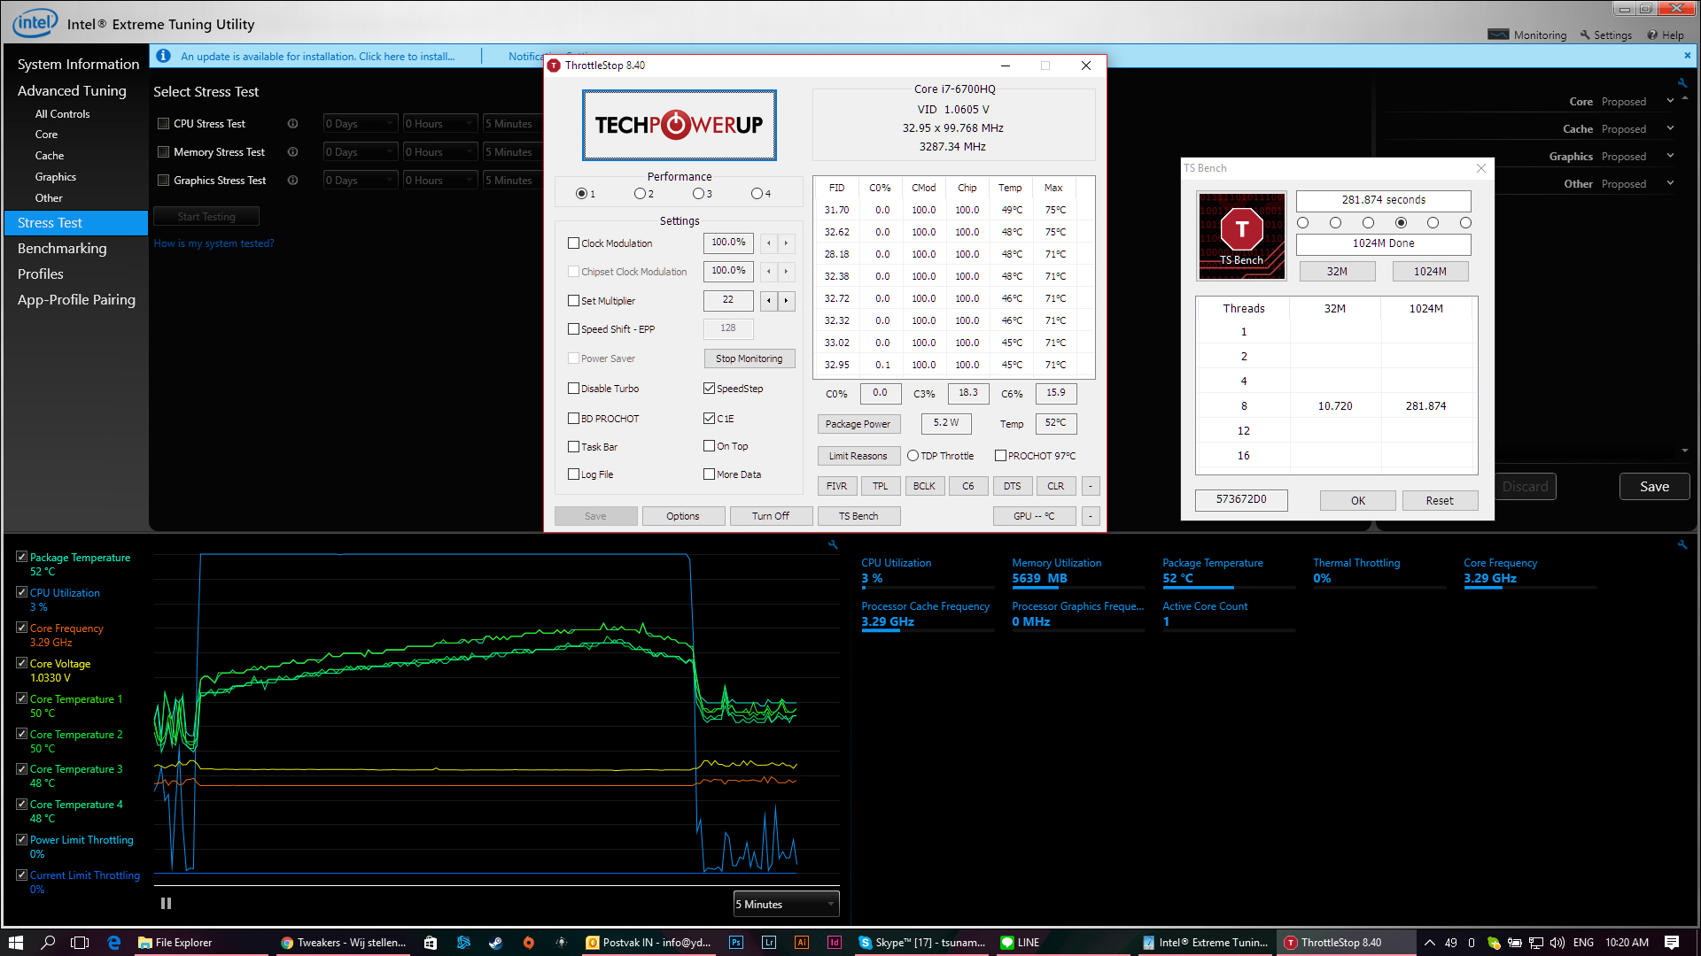Uncheck SpeedStep option
Screen dimensions: 1701x956
tap(709, 389)
